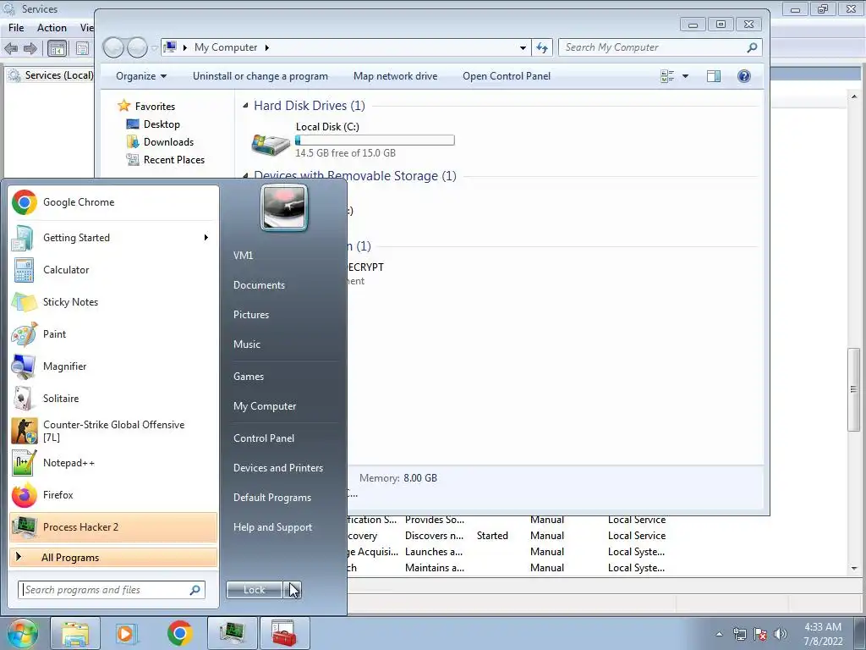Open Google Chrome from Start menu
The height and width of the screenshot is (650, 866).
(113, 202)
